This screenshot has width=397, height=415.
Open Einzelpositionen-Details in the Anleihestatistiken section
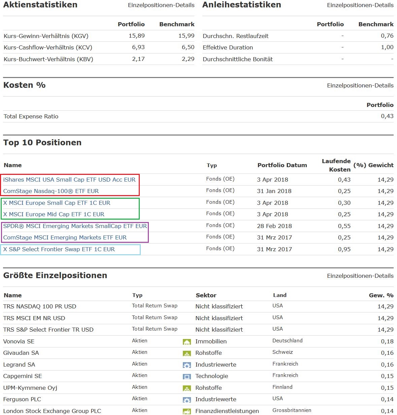coord(360,5)
